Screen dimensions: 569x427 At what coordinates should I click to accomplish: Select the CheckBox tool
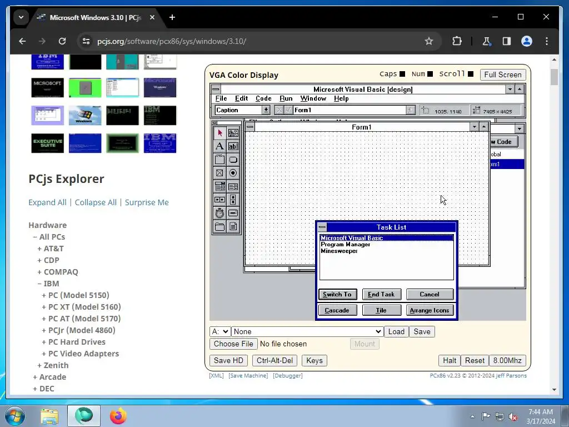click(219, 173)
